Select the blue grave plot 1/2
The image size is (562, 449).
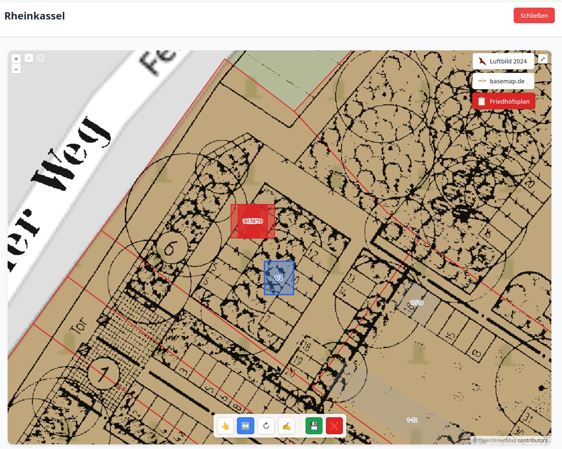click(x=279, y=278)
